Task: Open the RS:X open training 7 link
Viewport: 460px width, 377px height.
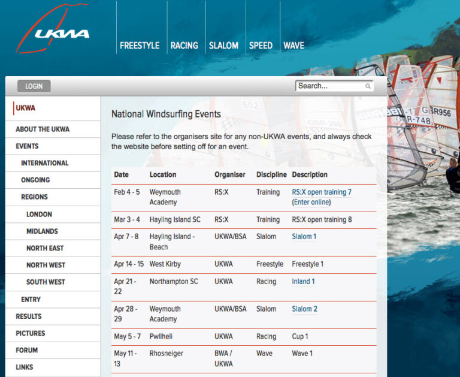Action: [322, 192]
